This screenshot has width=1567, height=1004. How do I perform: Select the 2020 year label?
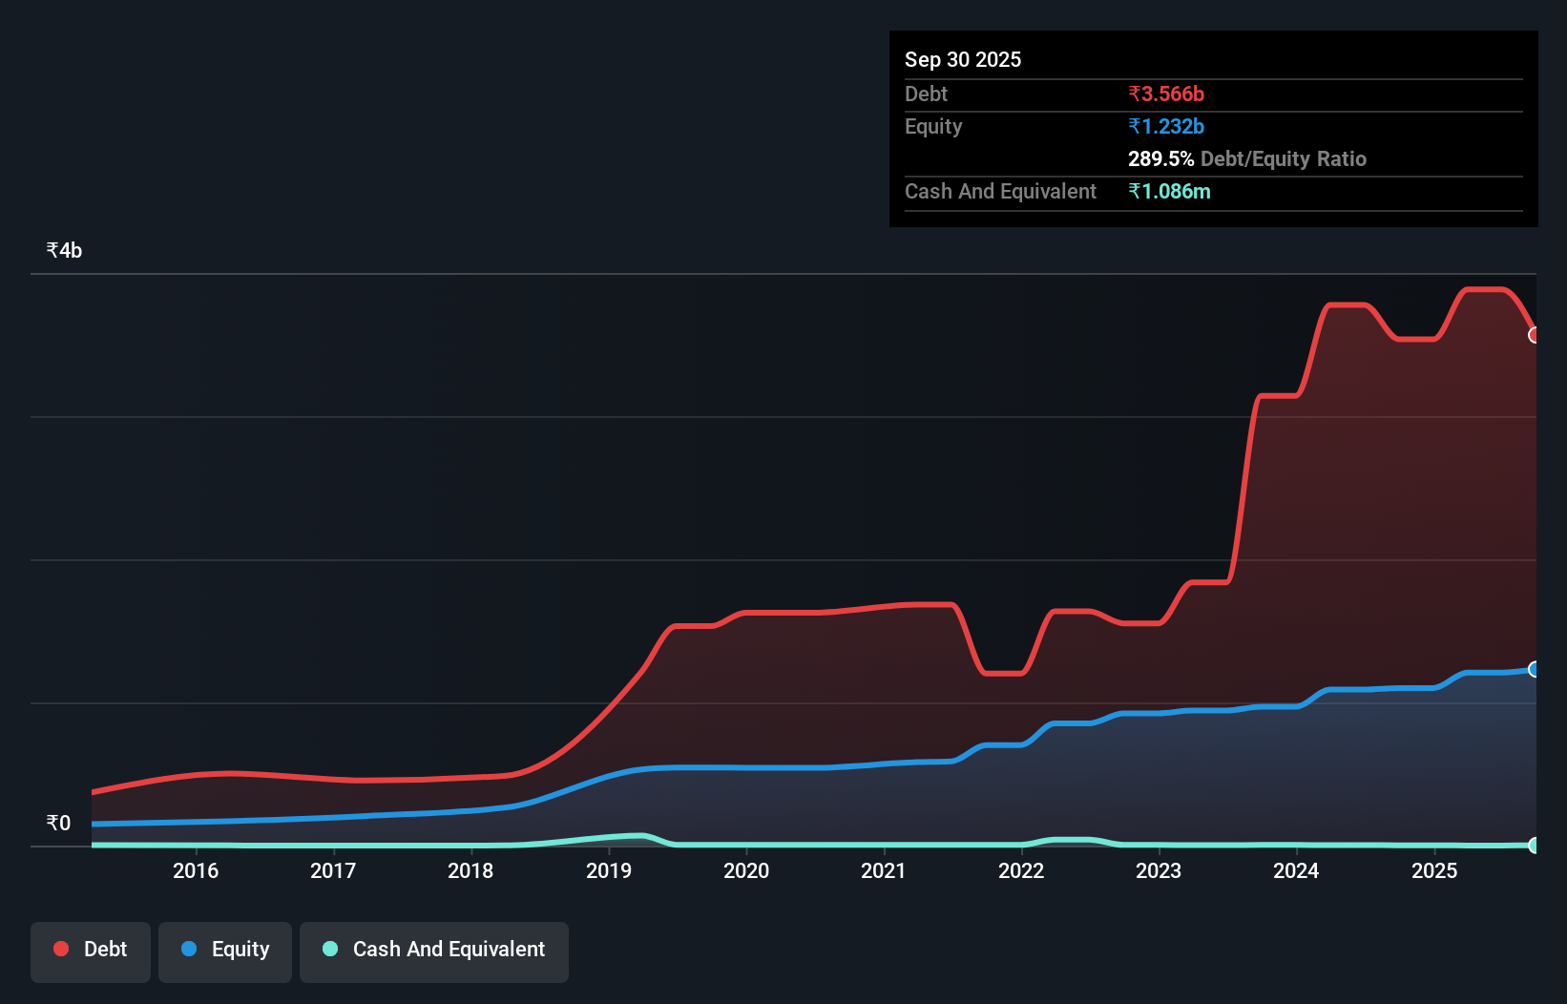point(746,870)
